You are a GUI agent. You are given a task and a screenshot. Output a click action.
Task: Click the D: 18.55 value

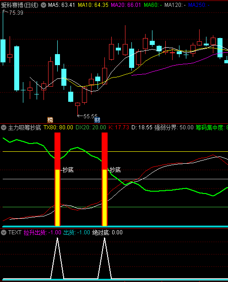pos(142,127)
